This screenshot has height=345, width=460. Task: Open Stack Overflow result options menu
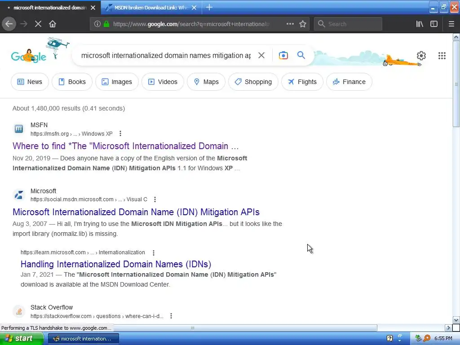click(x=171, y=316)
